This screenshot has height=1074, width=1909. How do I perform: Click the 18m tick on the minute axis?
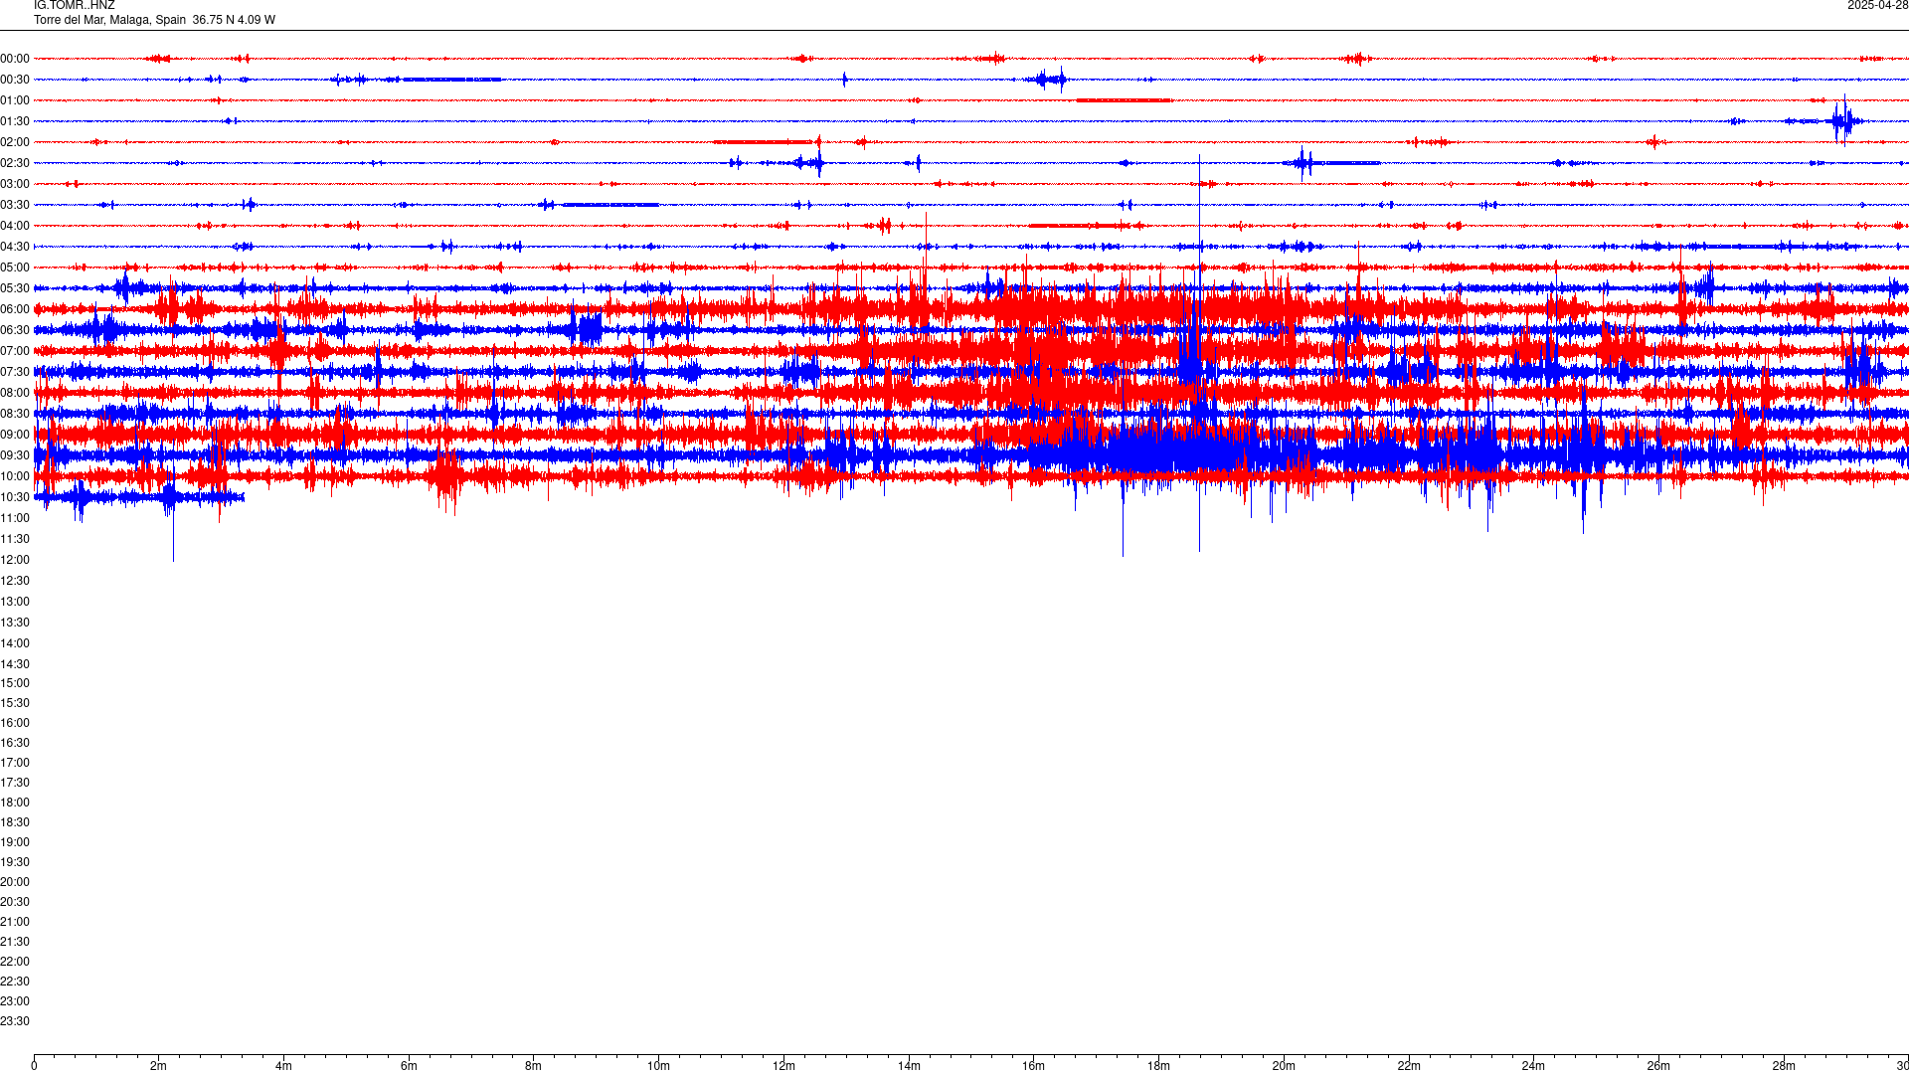click(x=1158, y=1066)
